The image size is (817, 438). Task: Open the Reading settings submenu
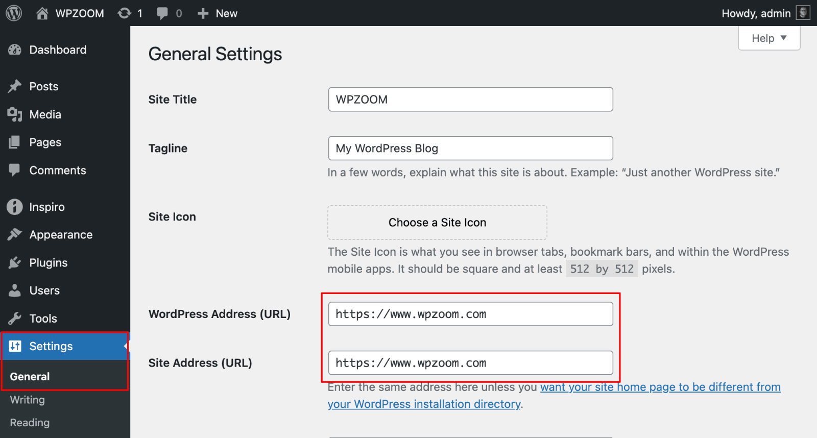click(x=30, y=423)
